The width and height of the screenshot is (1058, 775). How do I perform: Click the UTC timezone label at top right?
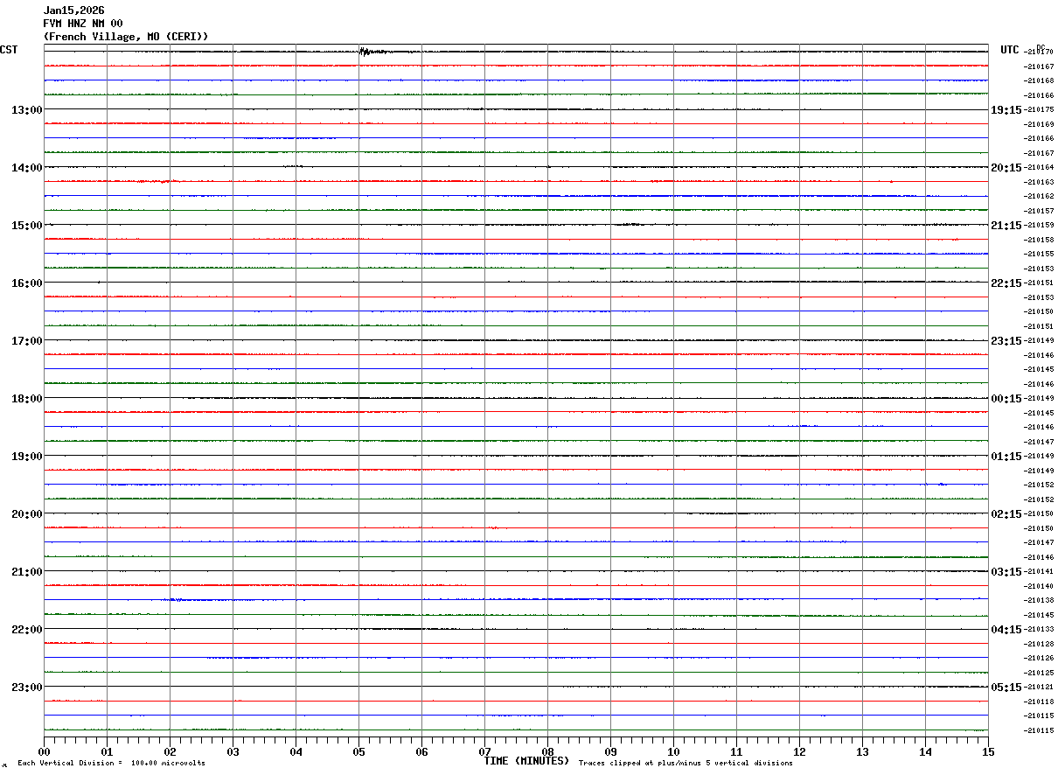tap(1010, 50)
